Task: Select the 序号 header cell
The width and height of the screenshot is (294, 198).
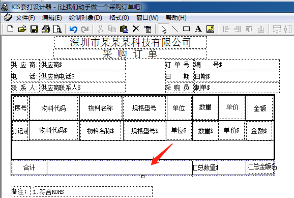Action: [x=21, y=108]
